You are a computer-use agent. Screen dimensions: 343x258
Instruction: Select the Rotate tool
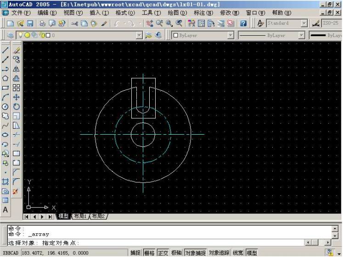click(x=16, y=106)
